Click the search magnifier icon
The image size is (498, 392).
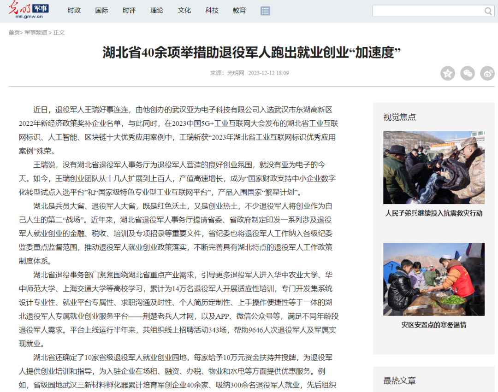pyautogui.click(x=488, y=12)
